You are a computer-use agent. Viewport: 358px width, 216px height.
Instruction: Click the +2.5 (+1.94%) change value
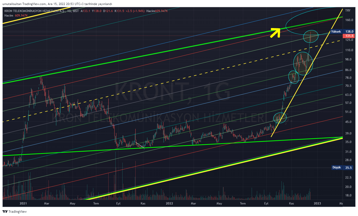click(x=135, y=11)
